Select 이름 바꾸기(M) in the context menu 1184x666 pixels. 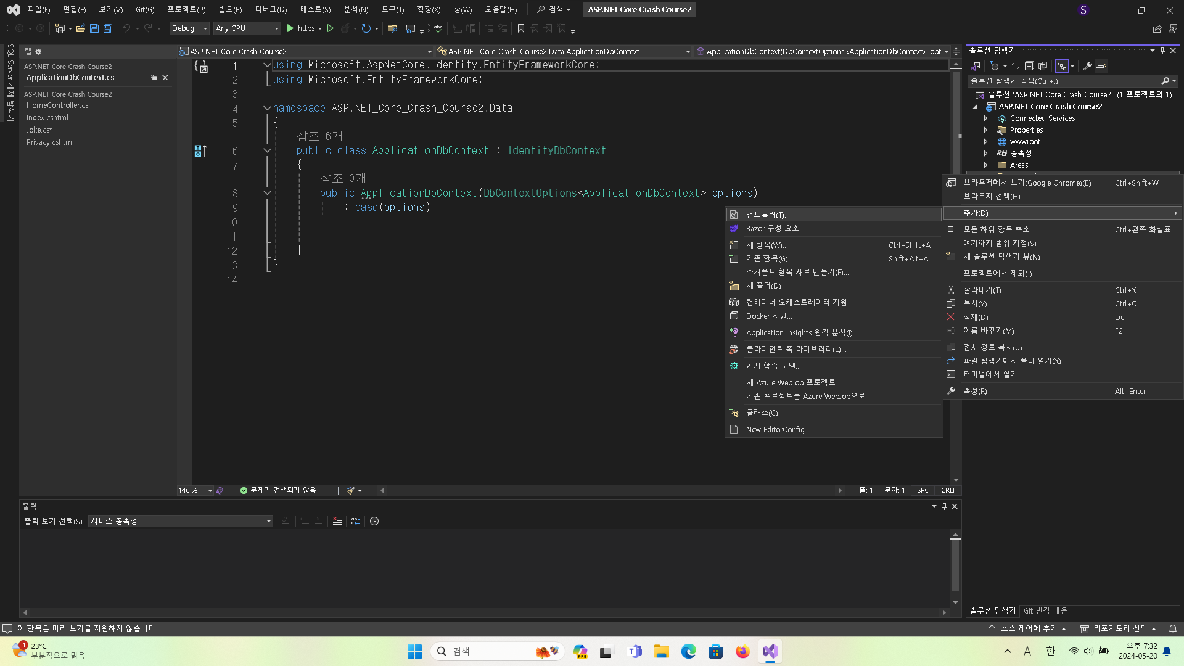(1063, 331)
